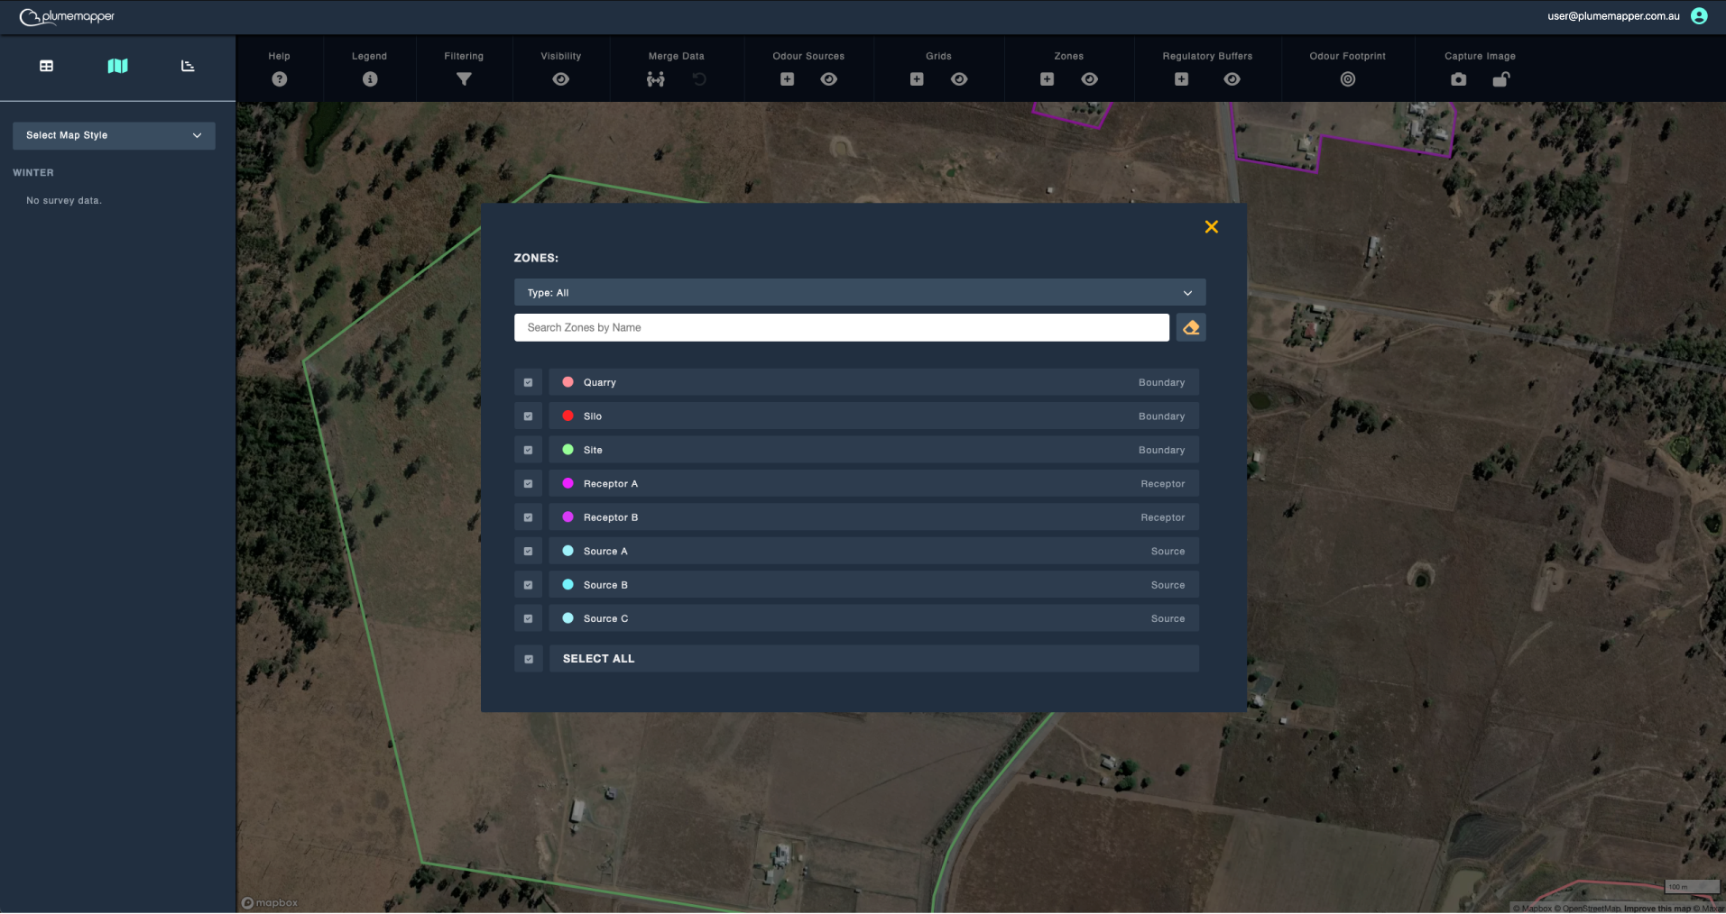
Task: Click the SELECT ALL label
Action: click(599, 659)
